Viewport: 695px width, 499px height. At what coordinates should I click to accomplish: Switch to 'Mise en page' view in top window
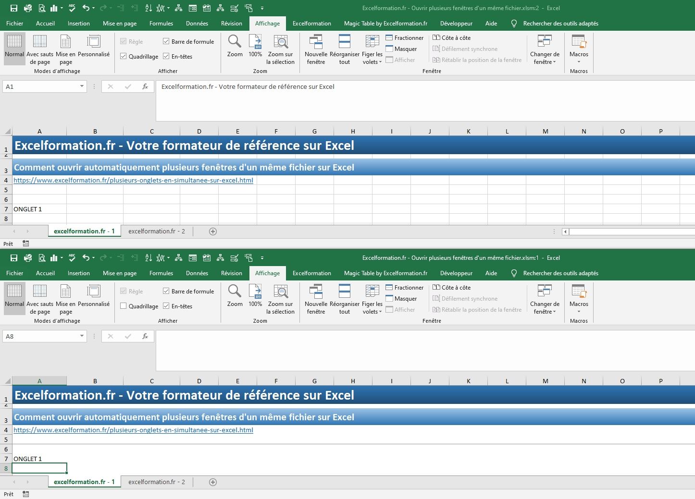(x=65, y=49)
